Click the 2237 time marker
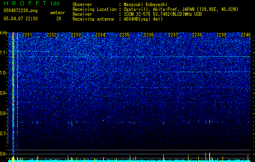 [x=173, y=35]
